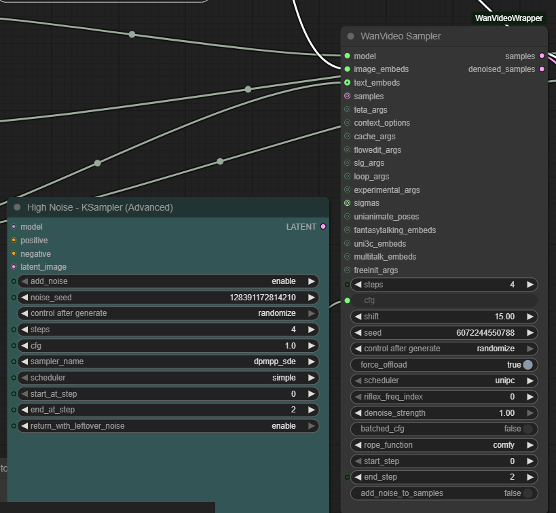Increase shift value with right arrow

[x=530, y=317]
